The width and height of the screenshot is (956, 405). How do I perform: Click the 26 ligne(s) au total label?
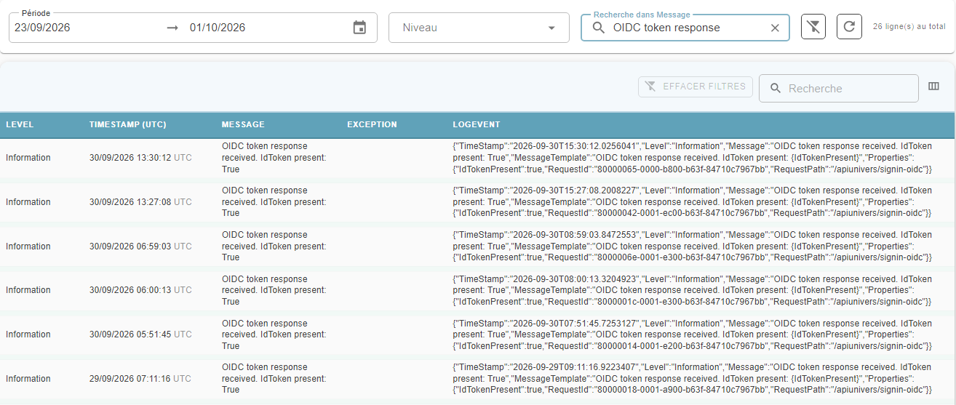tap(909, 26)
